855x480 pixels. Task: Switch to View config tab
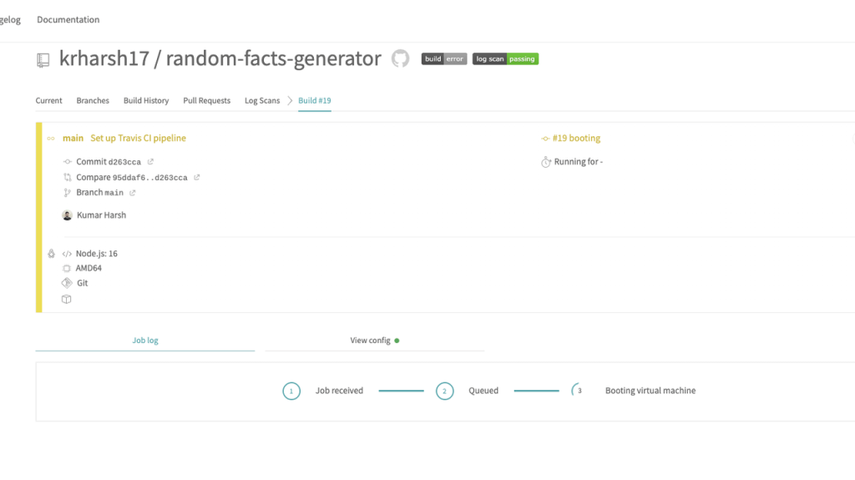(375, 341)
